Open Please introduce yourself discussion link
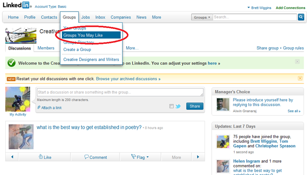Viewport: 307px width, 175px height. click(x=263, y=102)
